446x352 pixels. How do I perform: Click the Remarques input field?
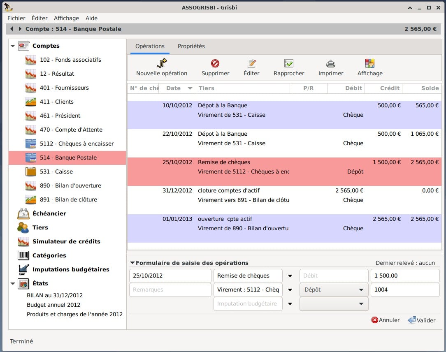[x=170, y=290]
